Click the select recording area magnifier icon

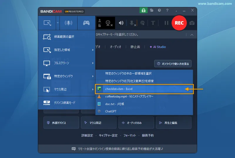pos(47,37)
